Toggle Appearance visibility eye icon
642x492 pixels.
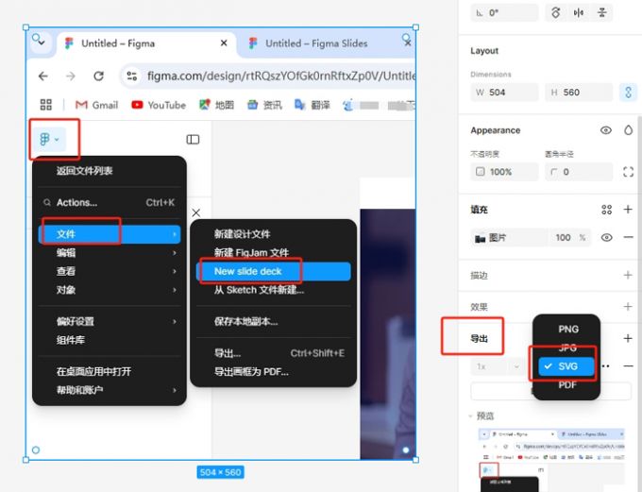pos(606,130)
